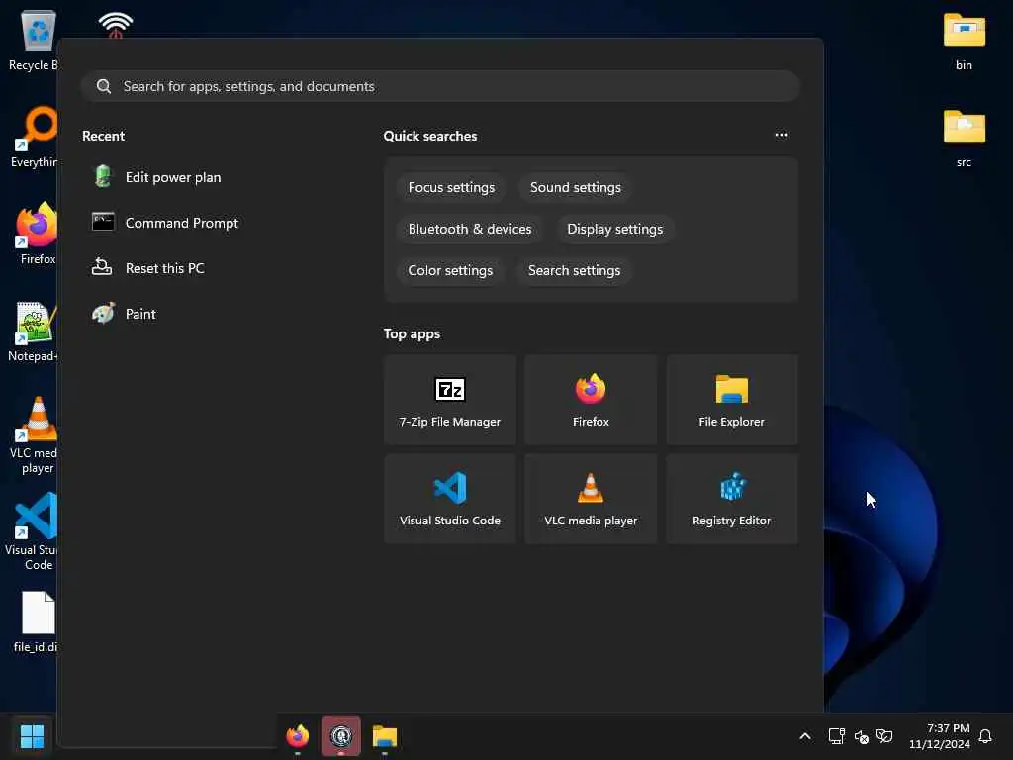Click the network display tray icon

coord(837,736)
